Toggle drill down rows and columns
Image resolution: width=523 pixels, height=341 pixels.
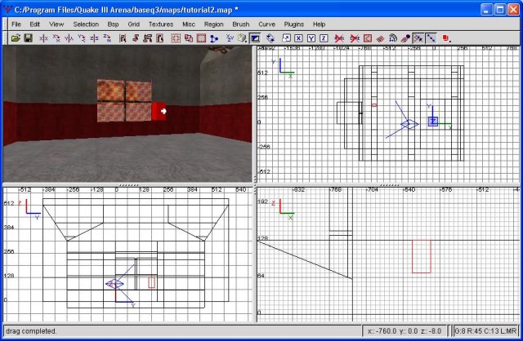(x=431, y=38)
